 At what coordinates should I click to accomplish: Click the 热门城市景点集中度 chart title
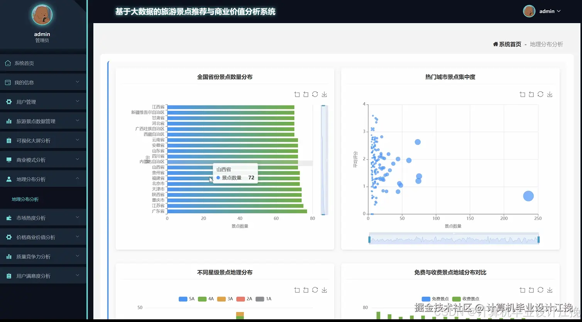coord(450,77)
